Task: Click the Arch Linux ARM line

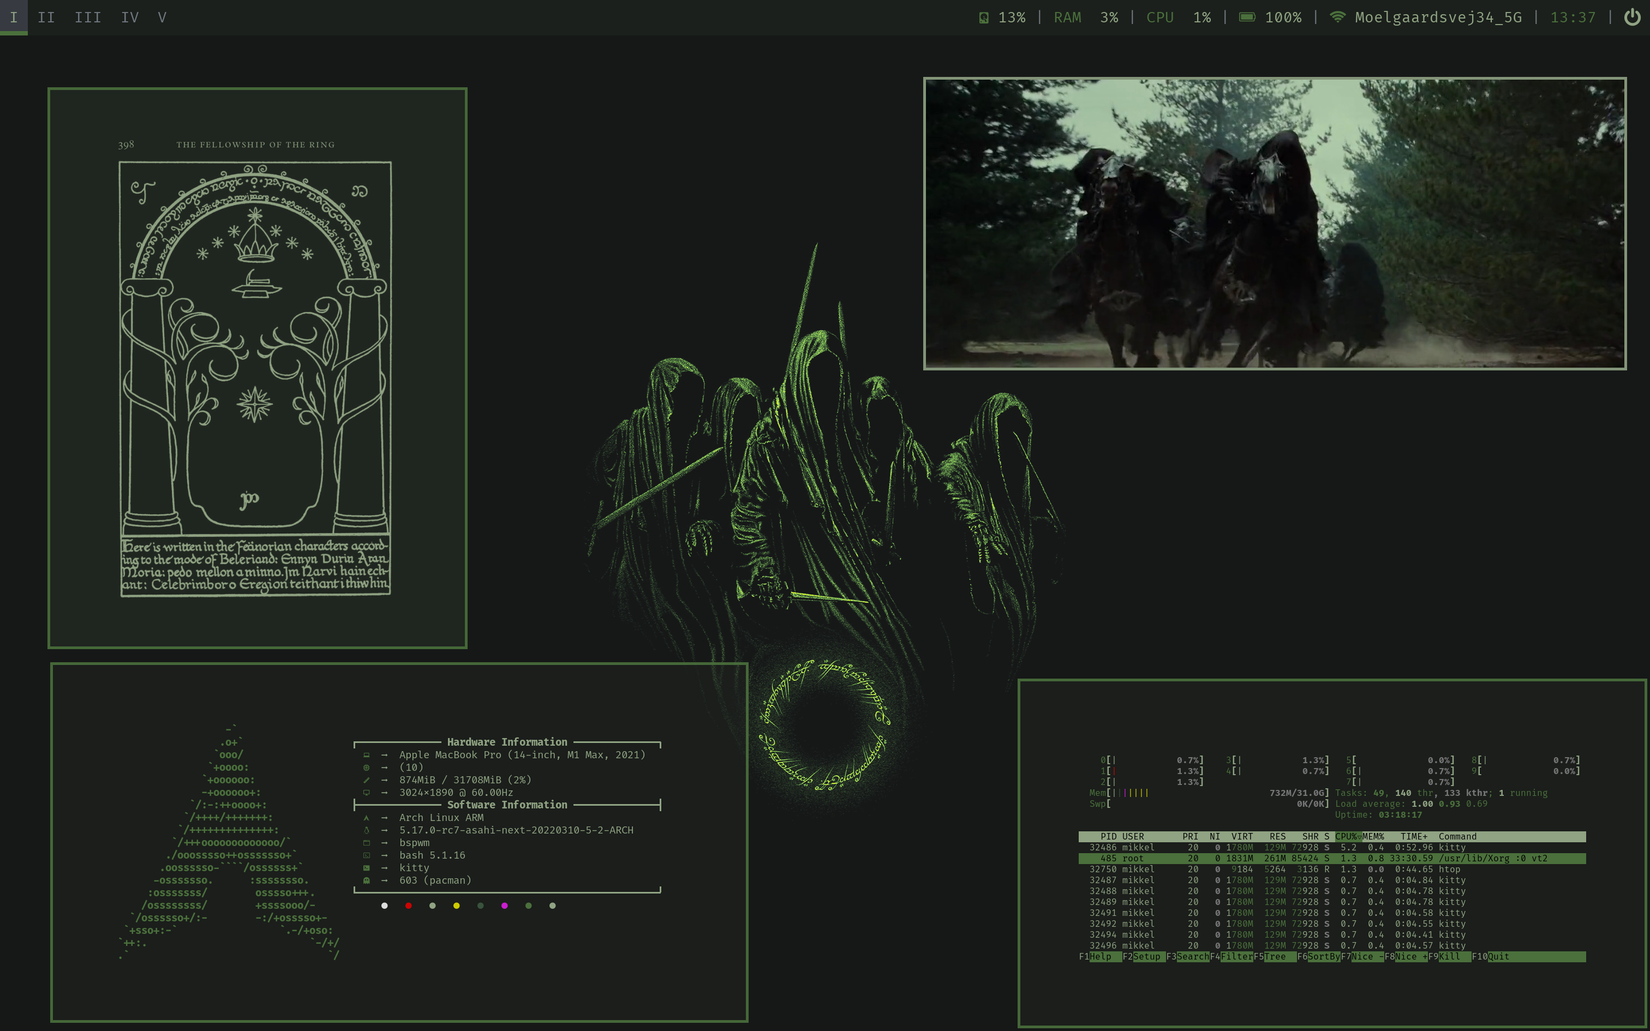Action: [441, 818]
